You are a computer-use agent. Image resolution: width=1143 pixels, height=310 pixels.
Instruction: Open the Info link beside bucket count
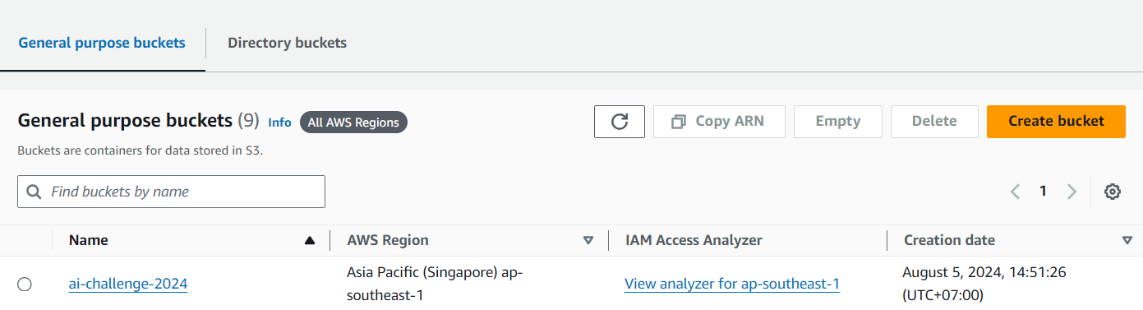(x=279, y=123)
